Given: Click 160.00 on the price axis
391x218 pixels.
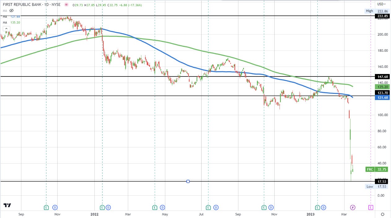Looking at the screenshot, I should click(x=383, y=67).
